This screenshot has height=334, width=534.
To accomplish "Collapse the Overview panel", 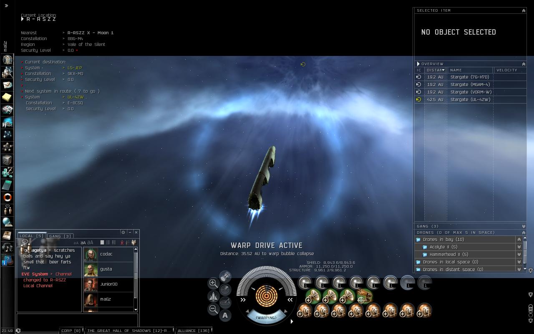I will pos(524,64).
